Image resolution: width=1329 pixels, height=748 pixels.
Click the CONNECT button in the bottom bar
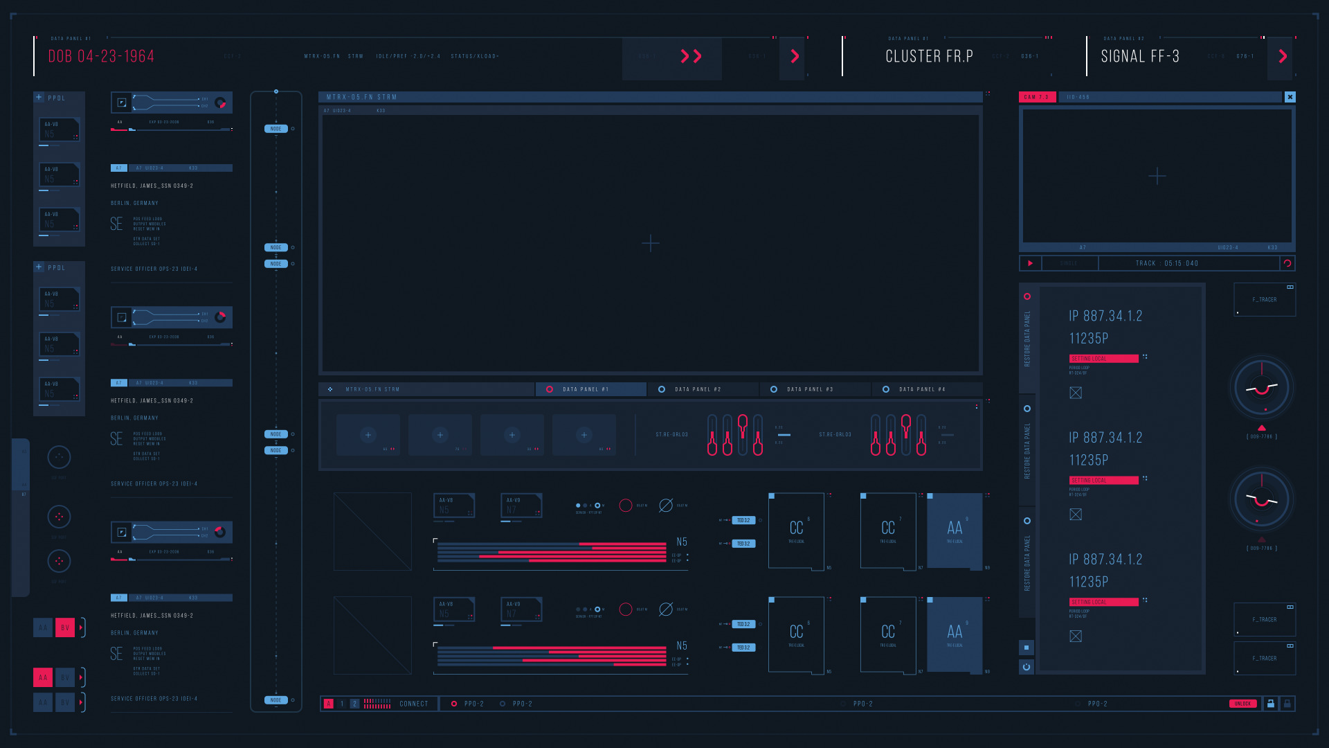(413, 703)
